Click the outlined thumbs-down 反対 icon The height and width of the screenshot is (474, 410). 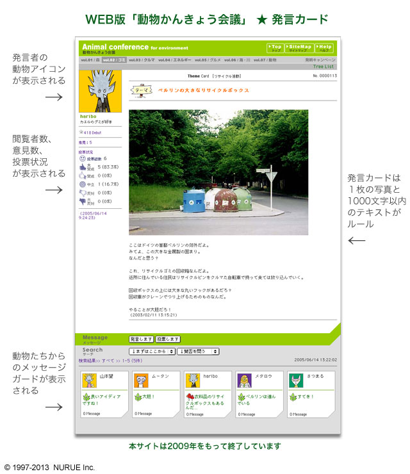click(x=82, y=193)
